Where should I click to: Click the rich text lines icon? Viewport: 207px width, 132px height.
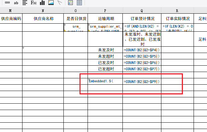(x=25, y=3)
